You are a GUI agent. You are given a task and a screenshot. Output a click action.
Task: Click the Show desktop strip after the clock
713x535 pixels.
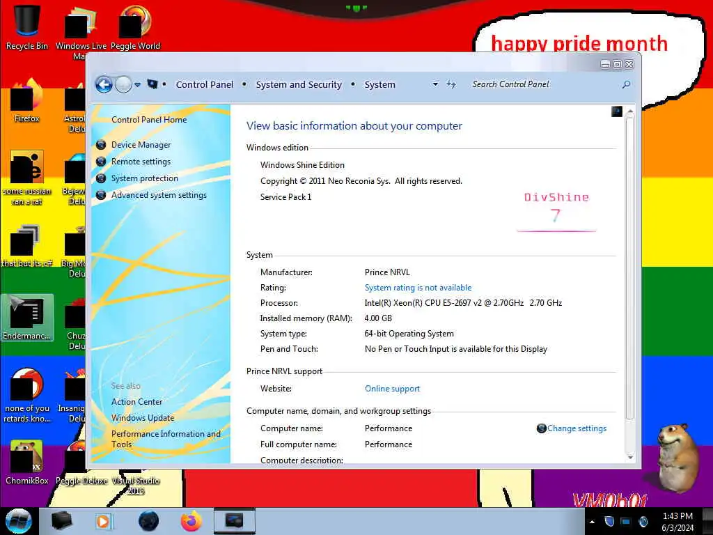(x=707, y=521)
